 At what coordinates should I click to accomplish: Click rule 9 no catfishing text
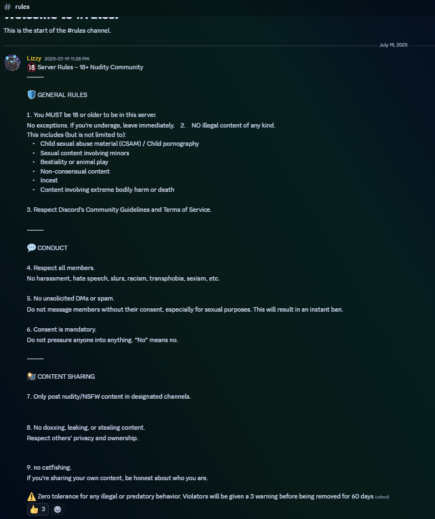coord(49,467)
